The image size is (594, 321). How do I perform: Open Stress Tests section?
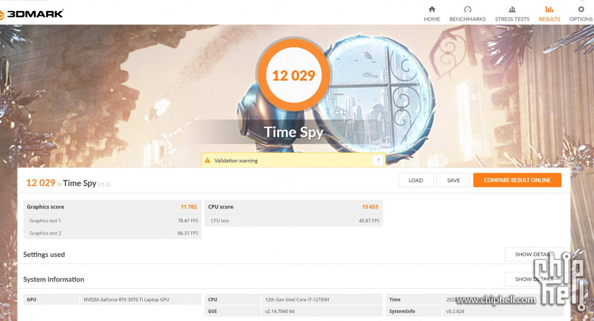point(512,14)
